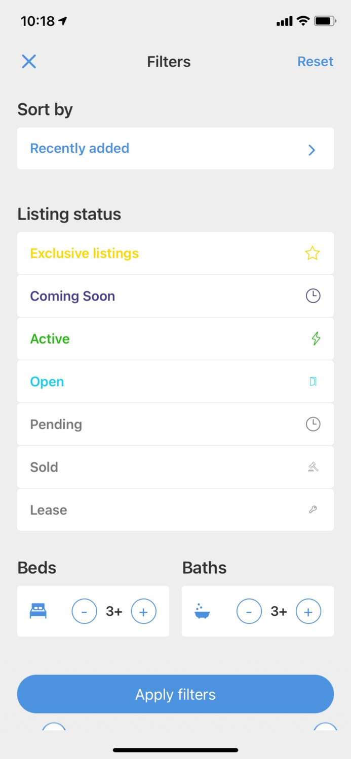The width and height of the screenshot is (351, 759).
Task: Select the clock icon next to Coming Soon
Action: pyautogui.click(x=313, y=296)
